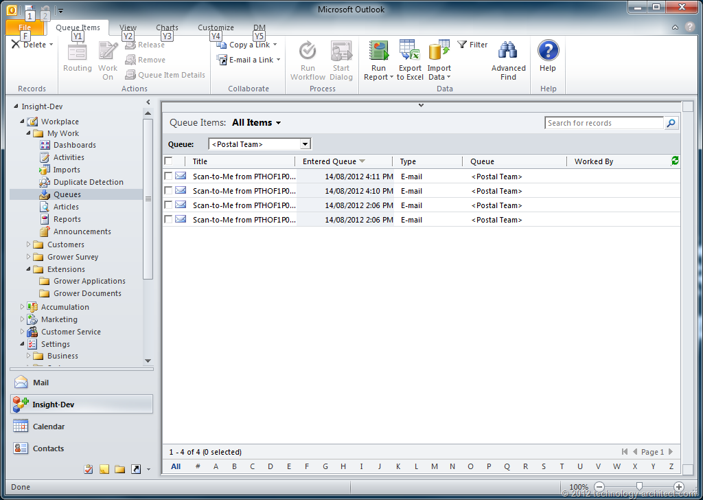Switch to the Customize ribbon tab
Image resolution: width=703 pixels, height=500 pixels.
pos(216,27)
